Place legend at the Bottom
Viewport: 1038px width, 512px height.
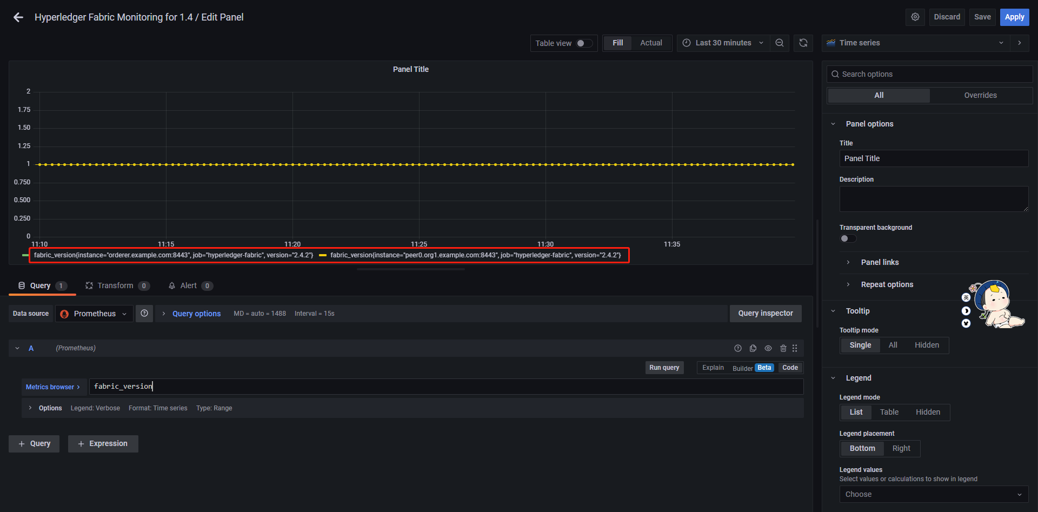862,448
